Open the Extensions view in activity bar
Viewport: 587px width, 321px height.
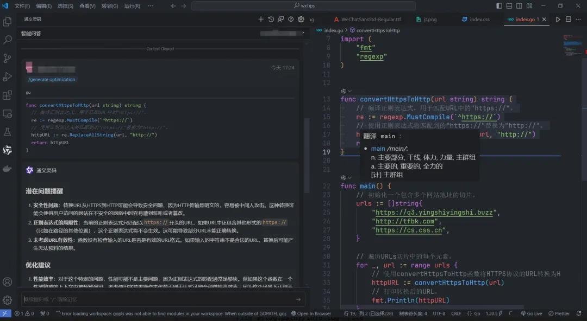[8, 95]
